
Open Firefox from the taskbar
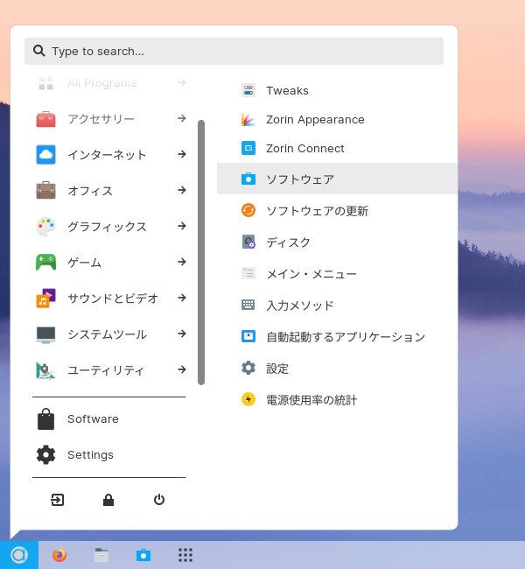point(59,555)
